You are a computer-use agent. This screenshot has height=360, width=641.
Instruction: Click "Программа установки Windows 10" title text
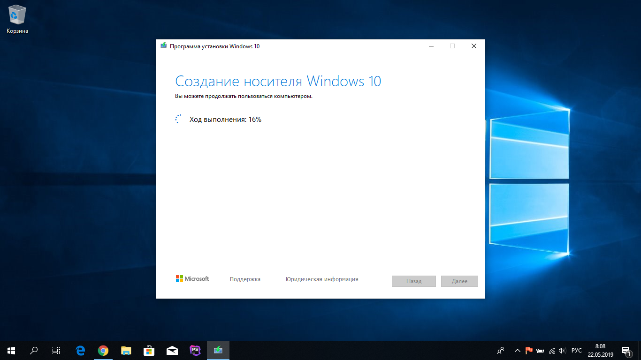215,46
